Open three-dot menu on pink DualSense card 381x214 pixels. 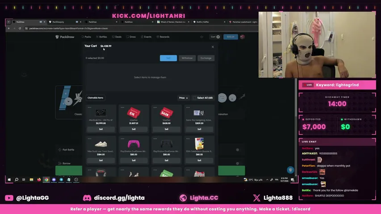pos(122,139)
